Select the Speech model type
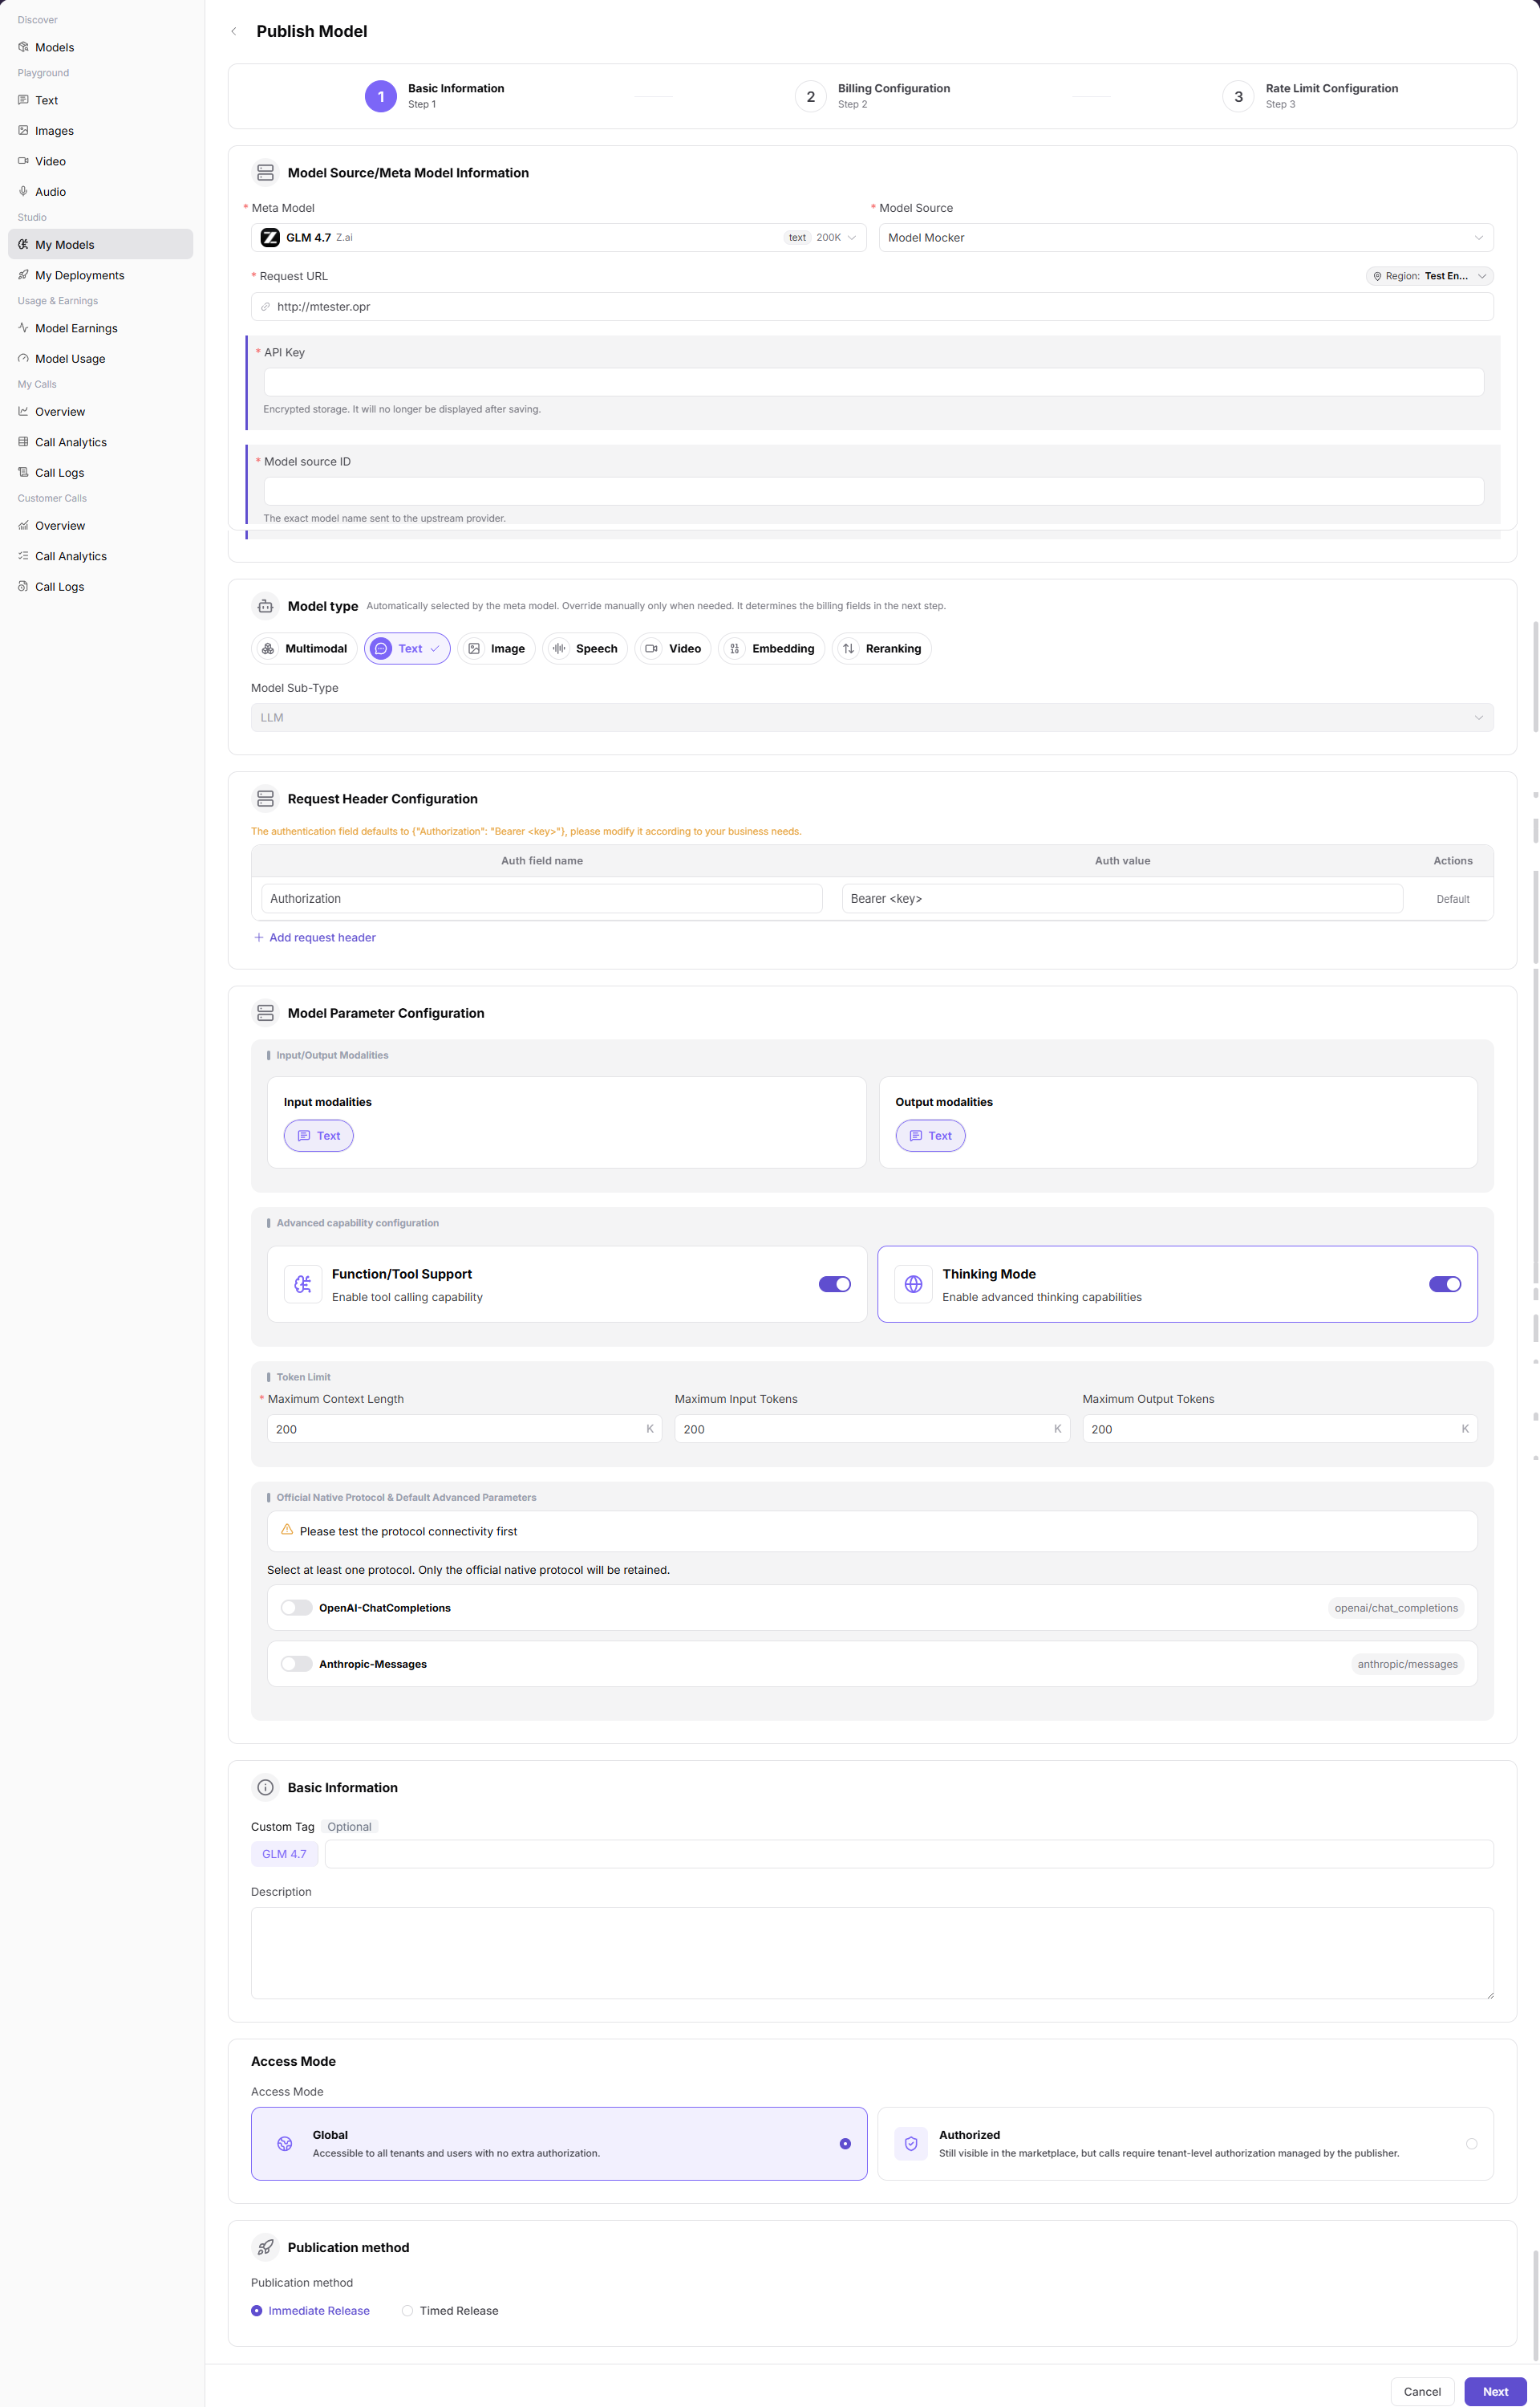The image size is (1540, 2407). click(585, 649)
